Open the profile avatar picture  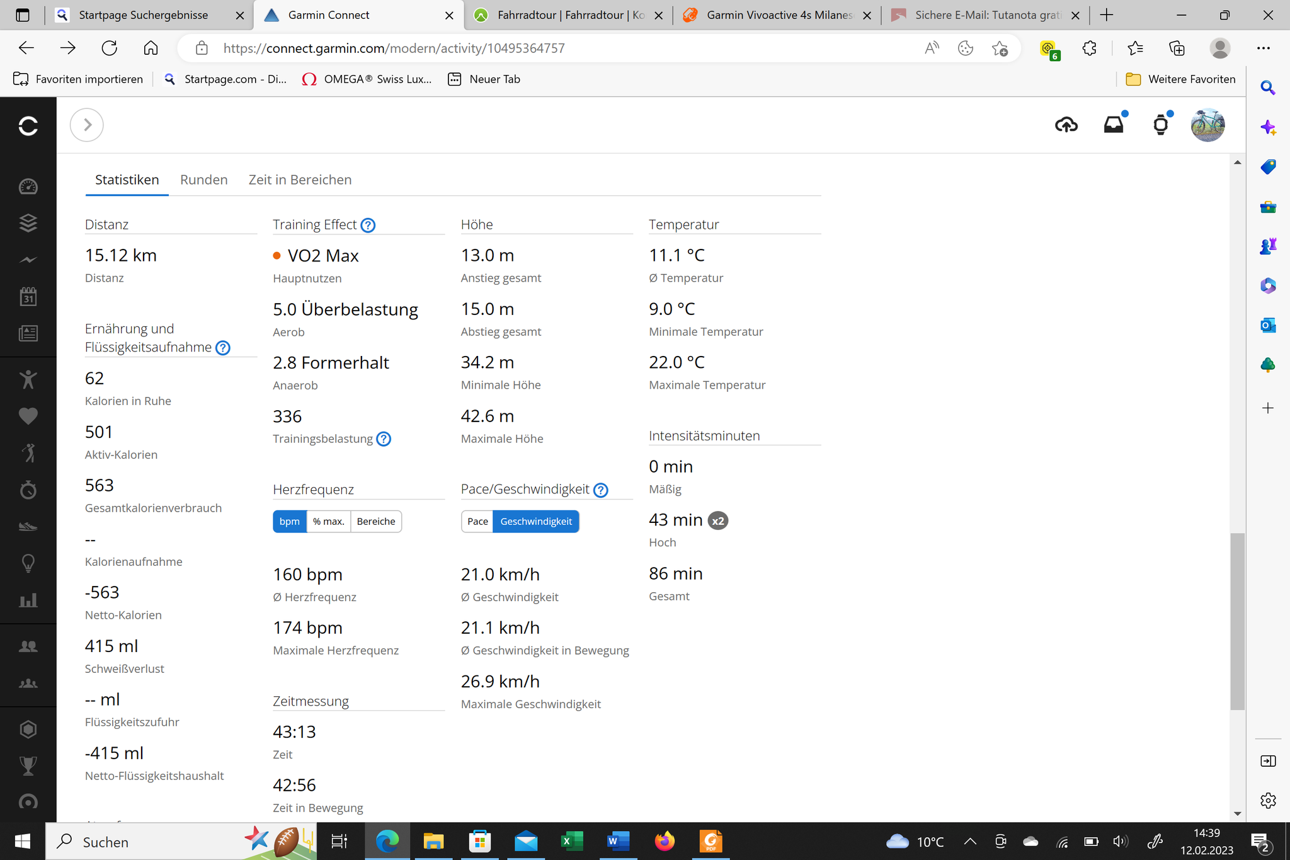(1207, 125)
